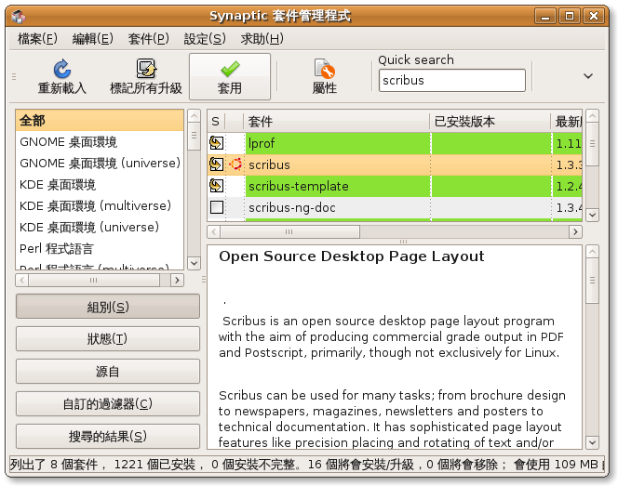Open the 檔案(F) menu
The image size is (618, 486).
click(37, 39)
